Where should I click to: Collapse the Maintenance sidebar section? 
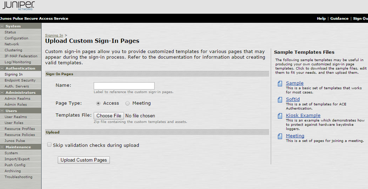[x=2, y=147]
